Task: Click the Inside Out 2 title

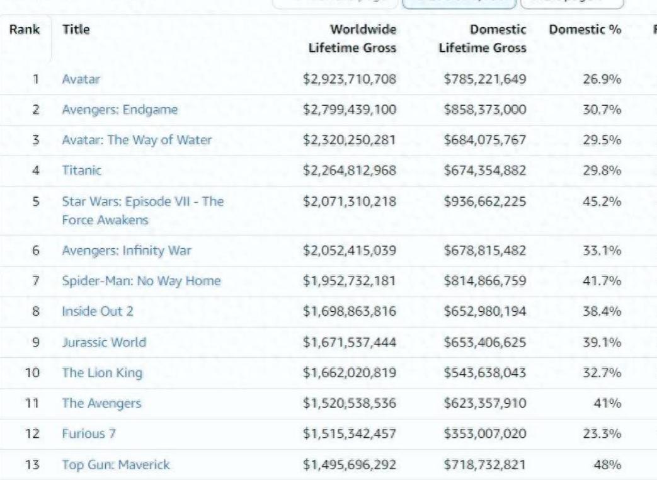Action: [x=98, y=311]
